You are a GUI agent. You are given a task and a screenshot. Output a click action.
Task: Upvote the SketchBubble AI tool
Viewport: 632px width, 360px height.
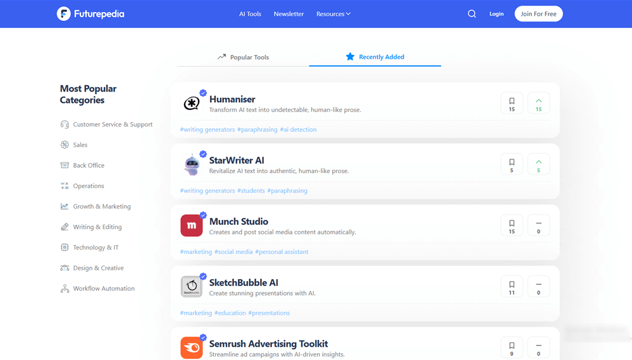538,287
